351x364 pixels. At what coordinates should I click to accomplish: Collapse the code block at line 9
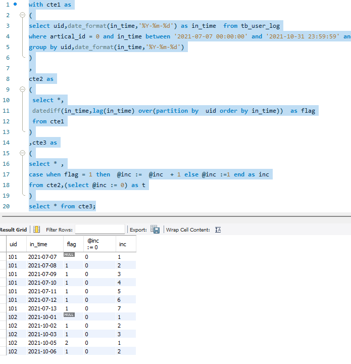point(23,89)
